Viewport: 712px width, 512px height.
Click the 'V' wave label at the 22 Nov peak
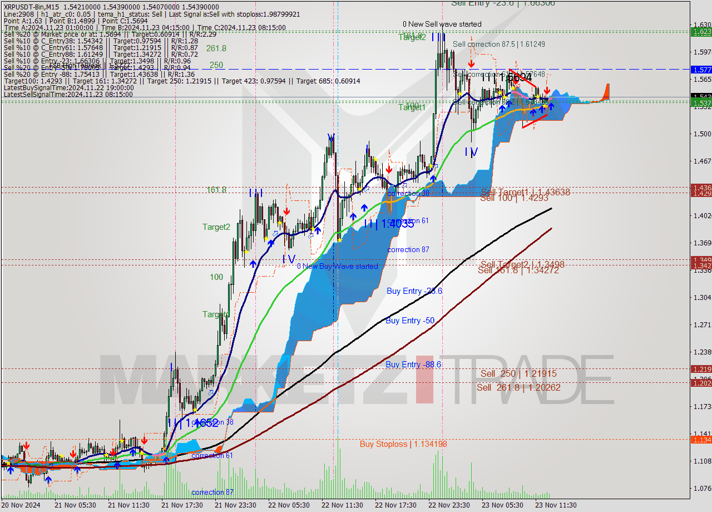click(x=331, y=137)
